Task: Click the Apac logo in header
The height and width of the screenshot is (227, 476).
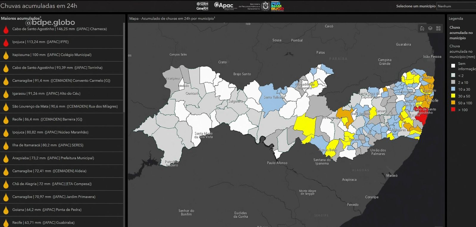Action: [224, 6]
